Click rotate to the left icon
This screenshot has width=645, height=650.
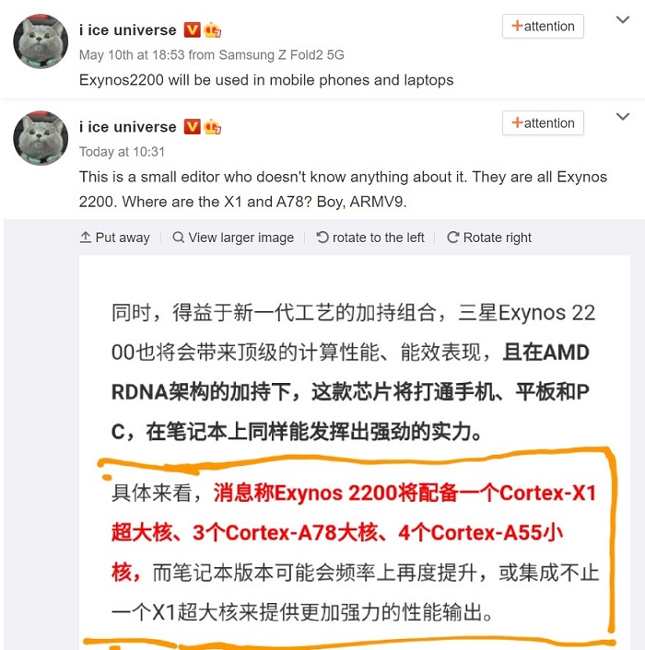322,238
